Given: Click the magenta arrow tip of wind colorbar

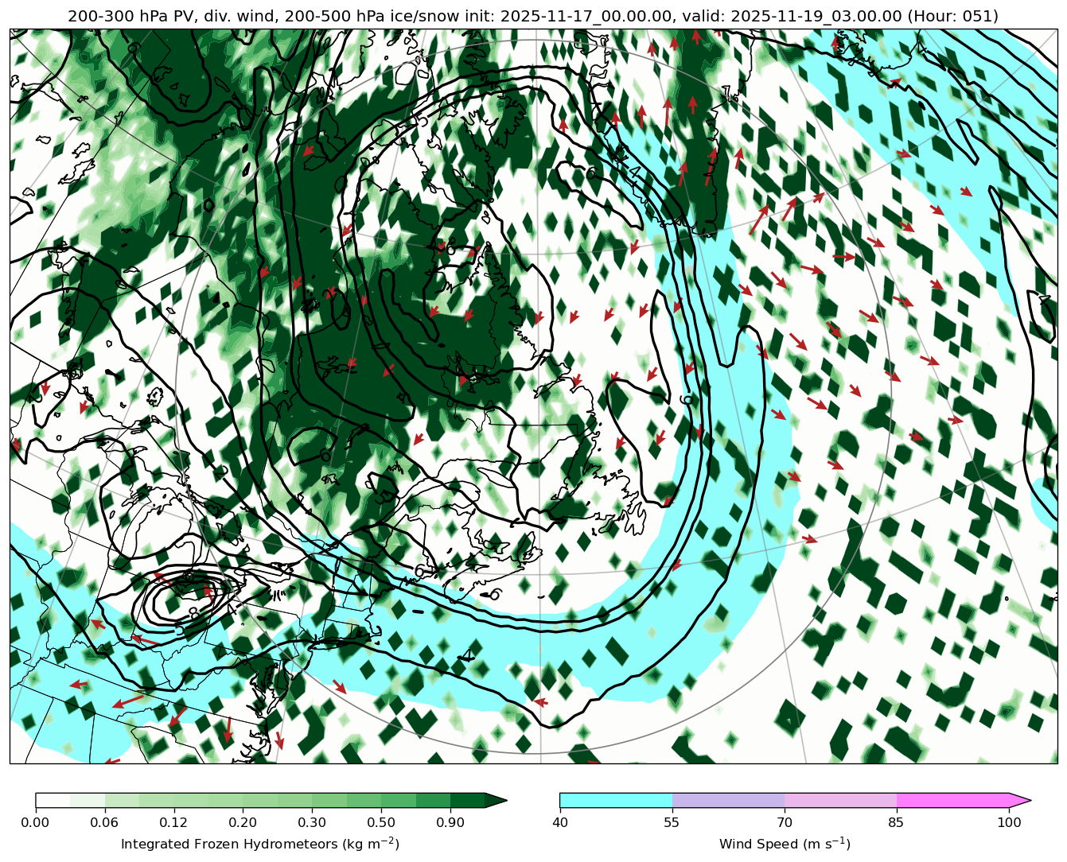Looking at the screenshot, I should pyautogui.click(x=1021, y=800).
